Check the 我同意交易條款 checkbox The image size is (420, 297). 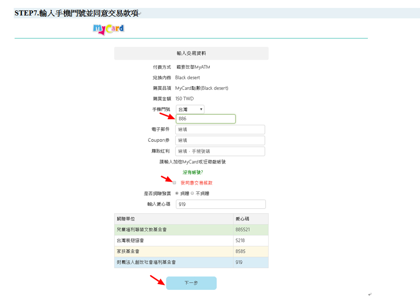click(174, 183)
